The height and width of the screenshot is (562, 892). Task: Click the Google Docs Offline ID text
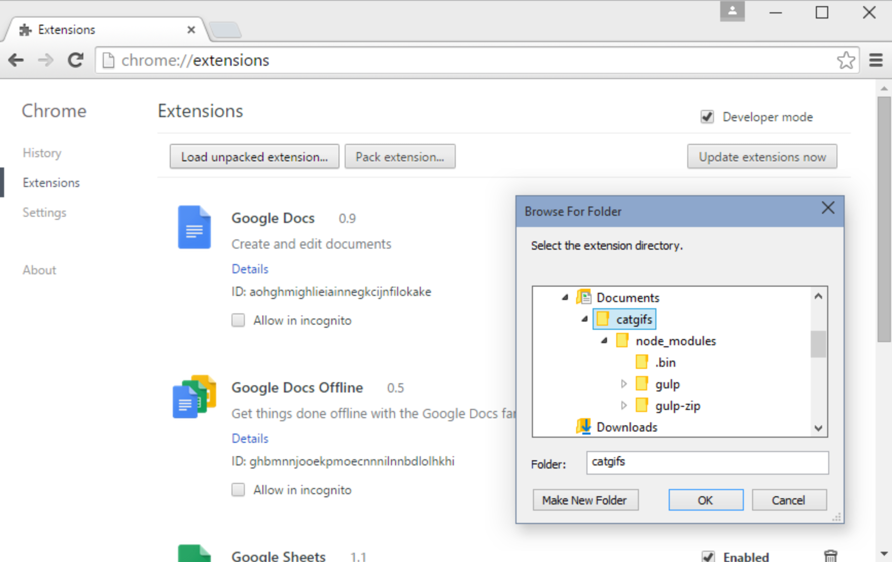pyautogui.click(x=343, y=461)
